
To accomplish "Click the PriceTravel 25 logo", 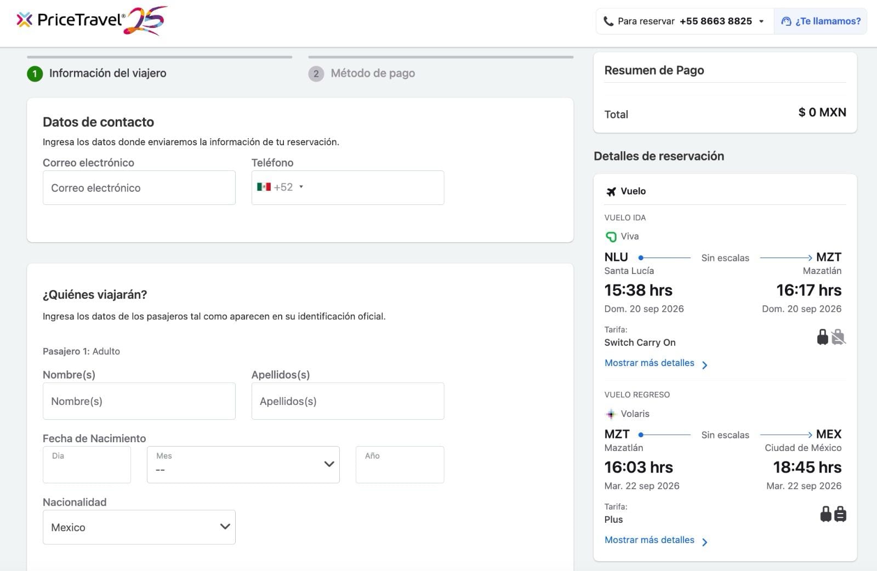I will (92, 21).
